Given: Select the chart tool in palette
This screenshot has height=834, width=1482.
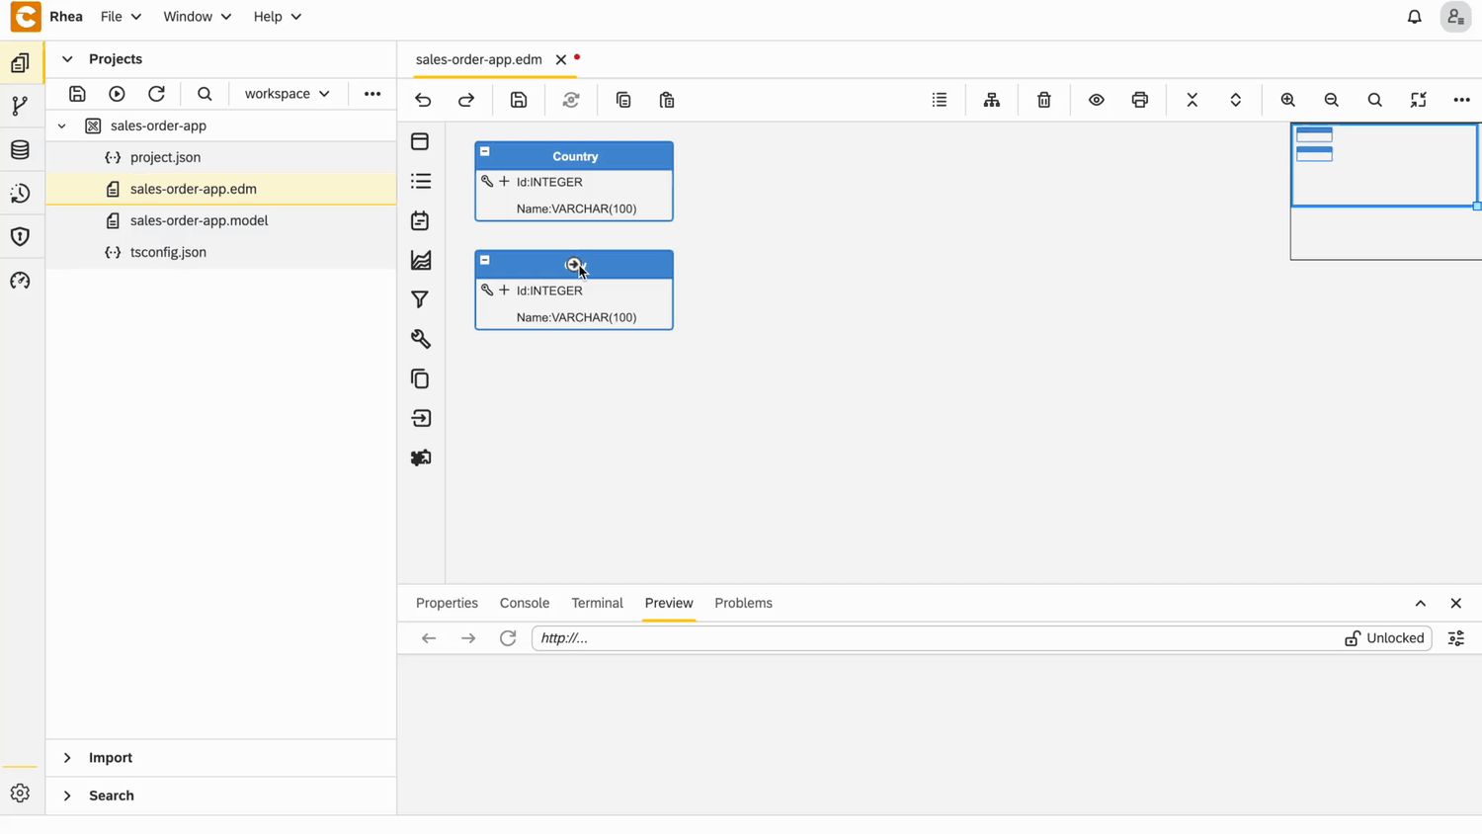Looking at the screenshot, I should click(x=421, y=260).
